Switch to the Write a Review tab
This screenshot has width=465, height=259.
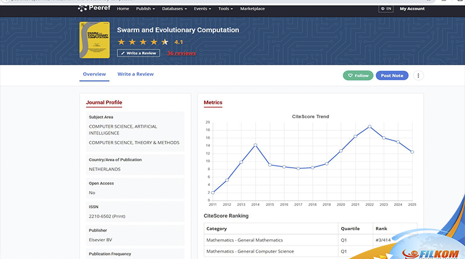(x=135, y=74)
